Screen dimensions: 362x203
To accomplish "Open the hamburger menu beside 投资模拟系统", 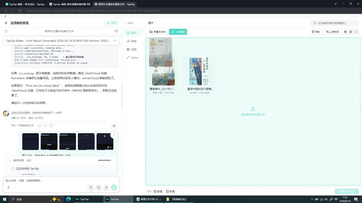I will point(6,23).
